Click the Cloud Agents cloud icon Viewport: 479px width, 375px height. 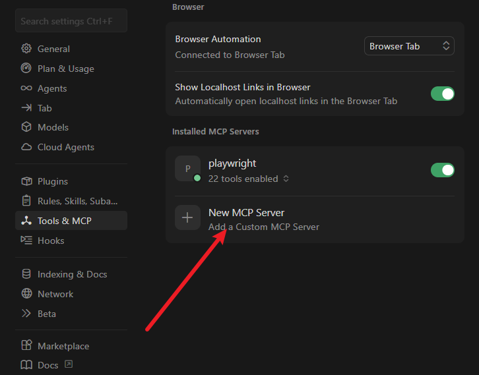pos(26,147)
